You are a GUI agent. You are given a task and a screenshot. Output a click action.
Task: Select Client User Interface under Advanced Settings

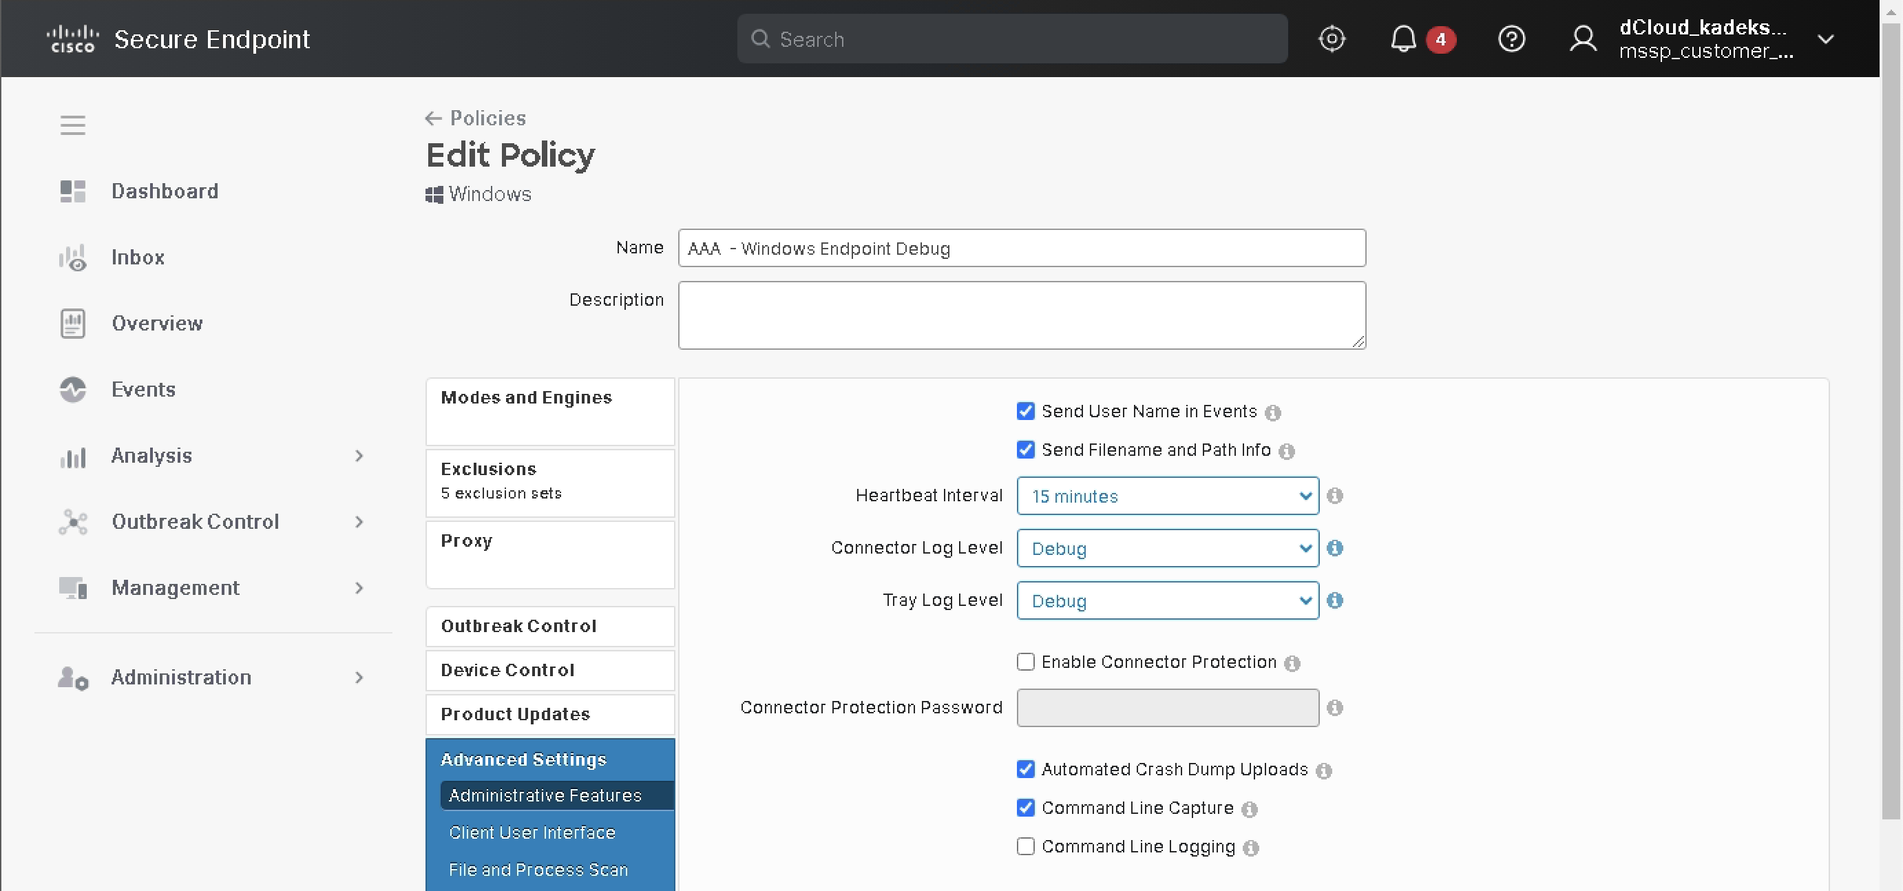click(x=532, y=832)
